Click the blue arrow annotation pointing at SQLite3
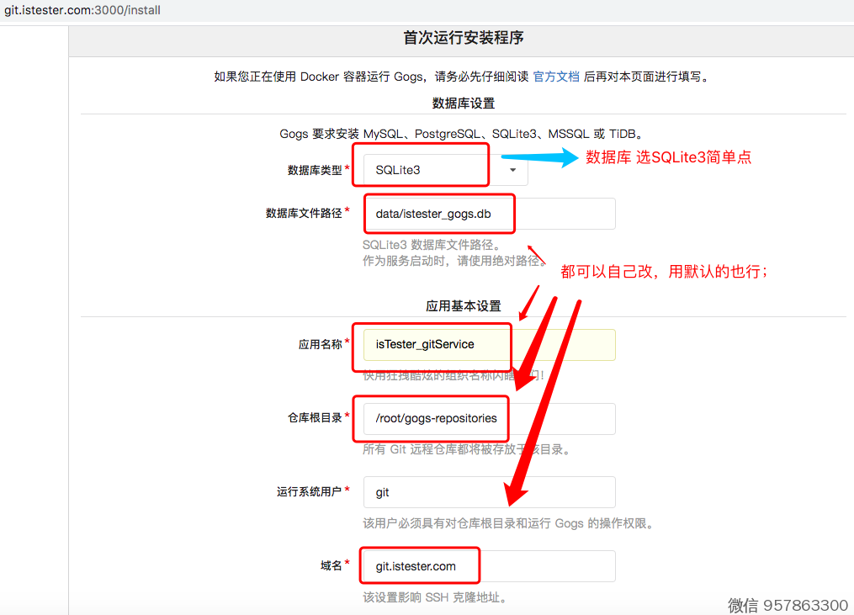854x615 pixels. pos(539,157)
